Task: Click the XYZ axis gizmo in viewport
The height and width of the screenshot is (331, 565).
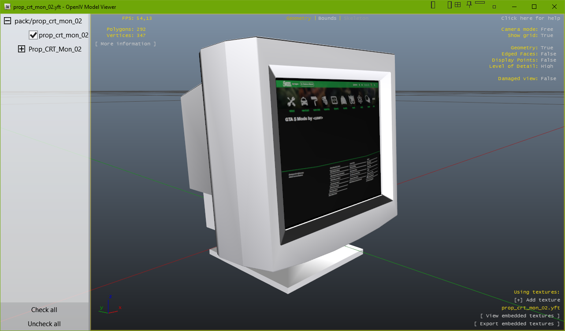Action: (x=110, y=305)
